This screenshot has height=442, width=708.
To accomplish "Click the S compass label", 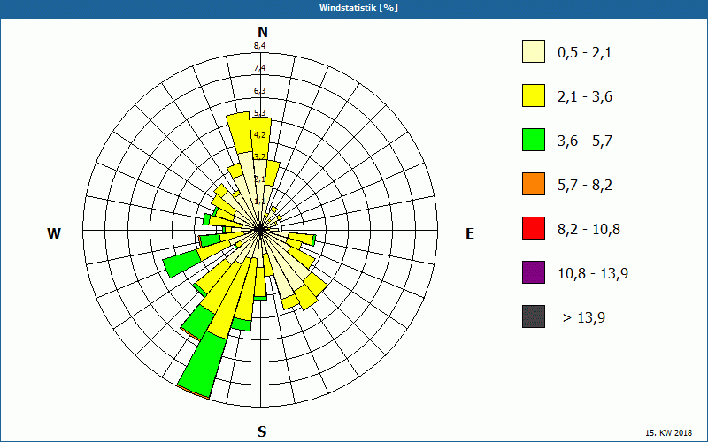I will pyautogui.click(x=262, y=431).
